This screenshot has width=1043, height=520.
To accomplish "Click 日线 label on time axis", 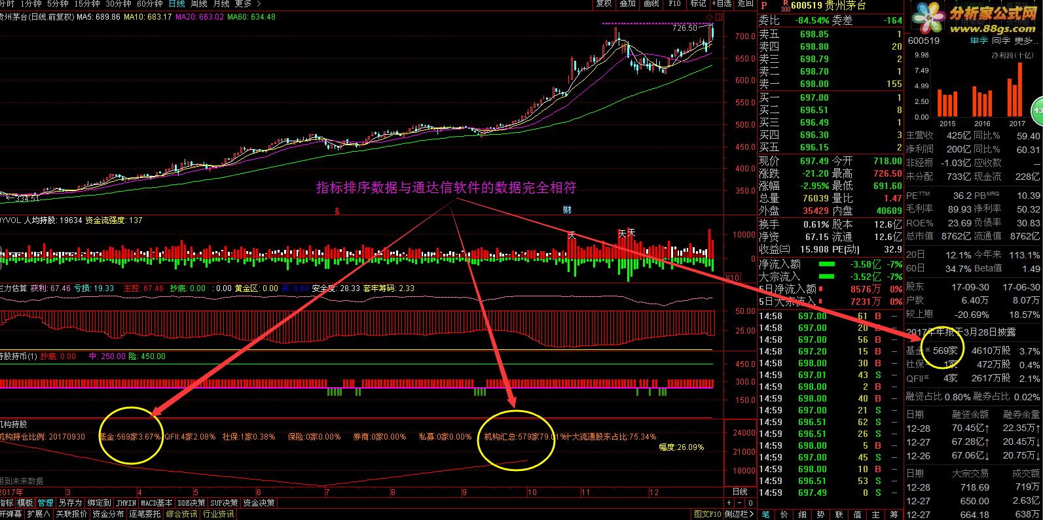I will coord(740,492).
